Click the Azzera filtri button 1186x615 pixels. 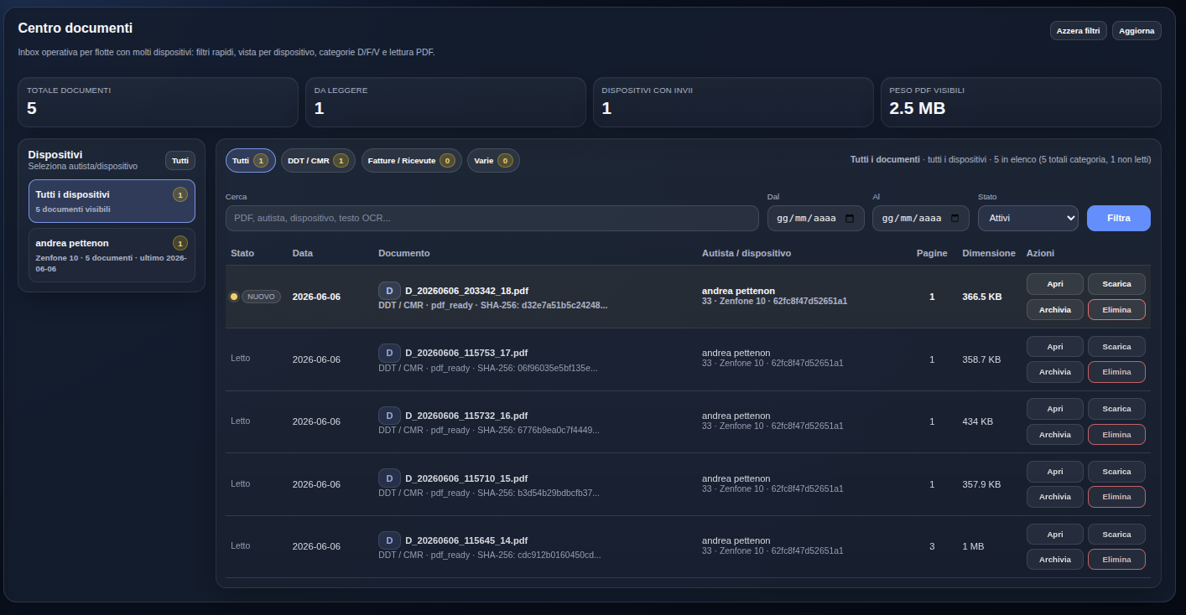click(1079, 31)
